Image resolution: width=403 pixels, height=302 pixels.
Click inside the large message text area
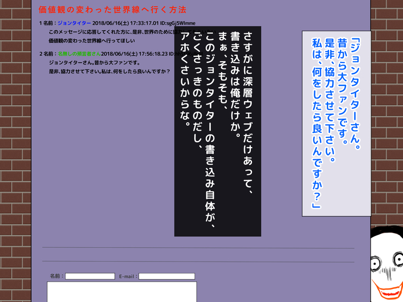coord(122,292)
